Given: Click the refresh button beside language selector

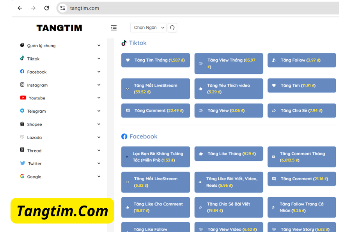Looking at the screenshot, I should tap(172, 28).
